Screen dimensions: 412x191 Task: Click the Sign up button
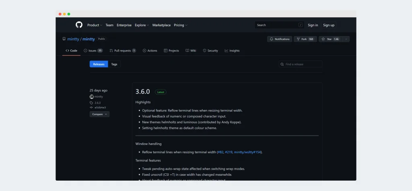(329, 25)
